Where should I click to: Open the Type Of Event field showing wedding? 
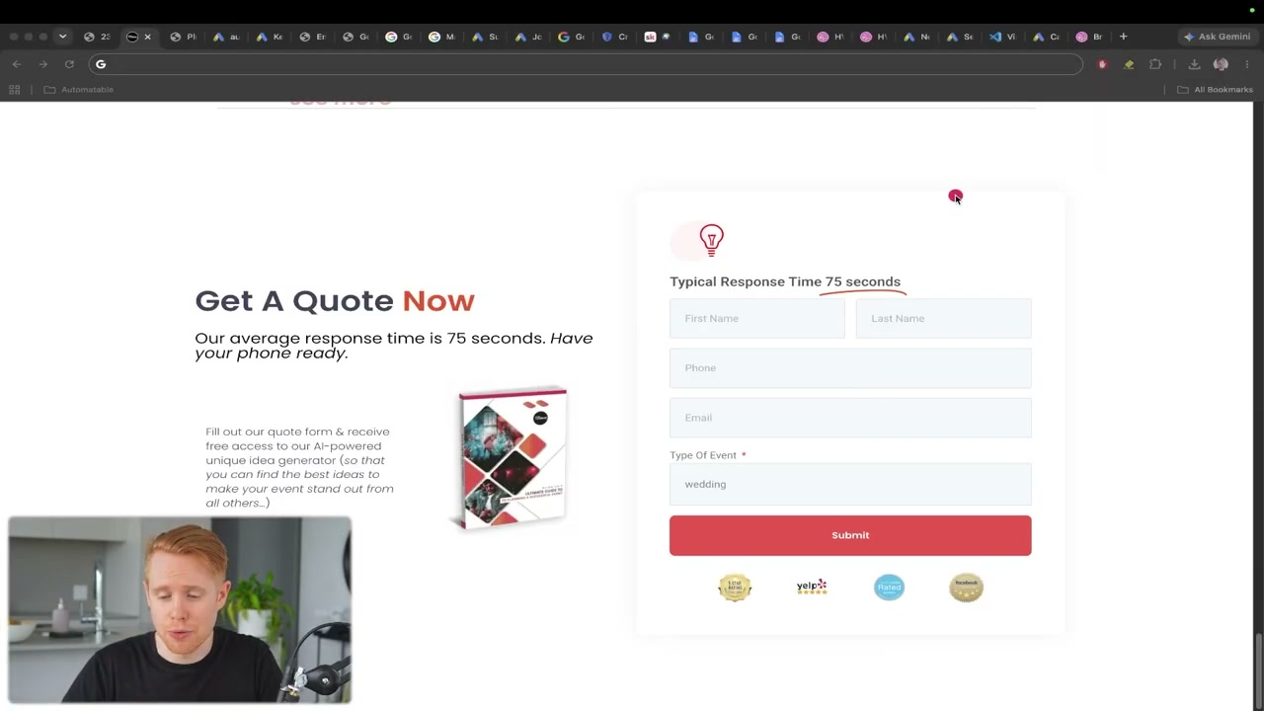click(x=850, y=484)
